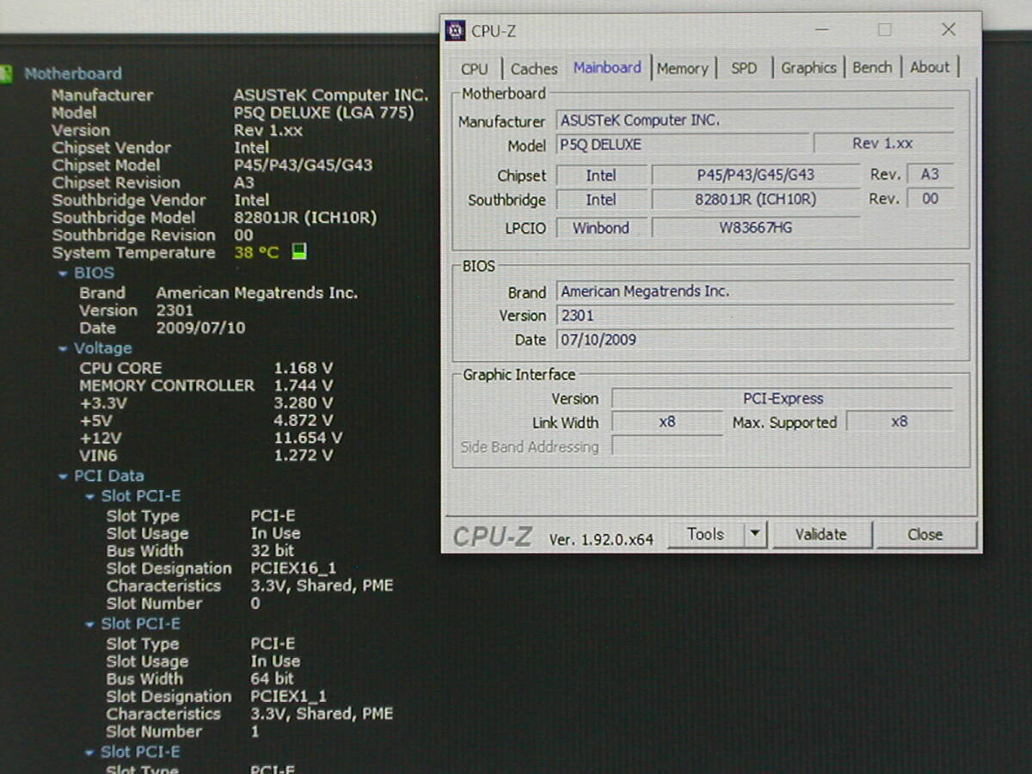Open the Caches tab in CPU-Z

pyautogui.click(x=534, y=69)
